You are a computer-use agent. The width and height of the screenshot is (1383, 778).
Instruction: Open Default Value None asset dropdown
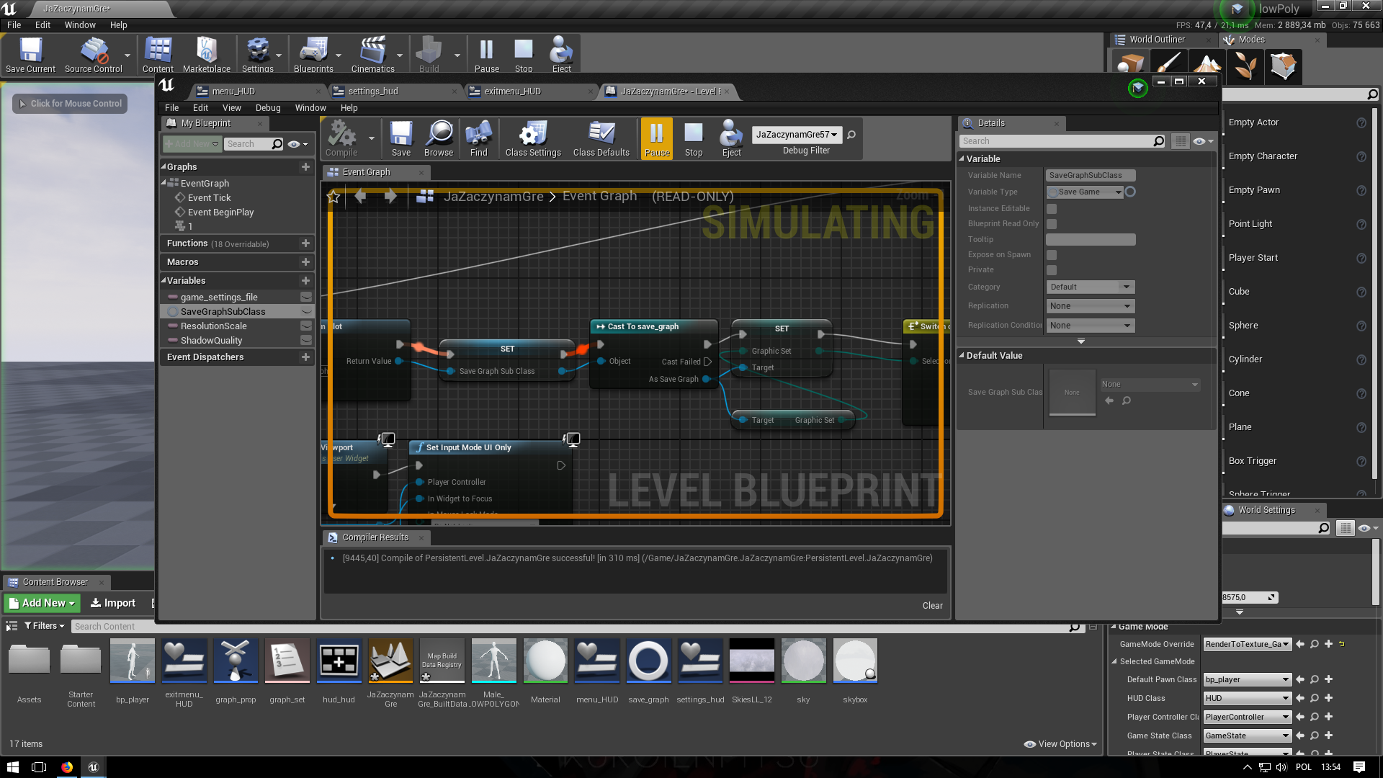1150,385
